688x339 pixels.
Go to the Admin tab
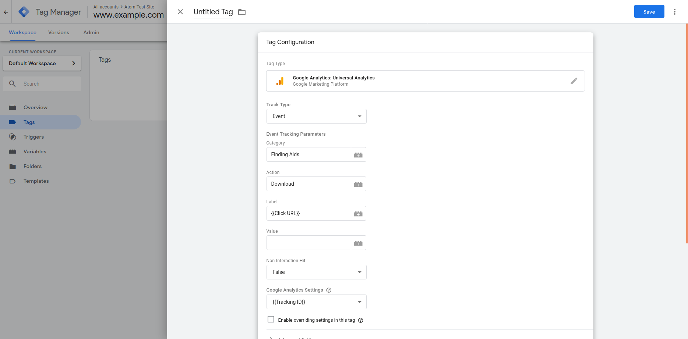[x=91, y=32]
